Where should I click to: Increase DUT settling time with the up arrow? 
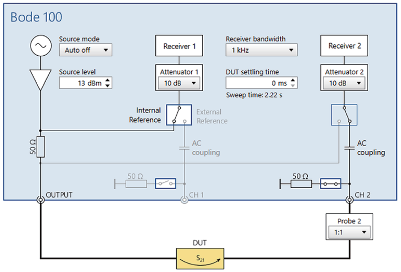pyautogui.click(x=293, y=80)
